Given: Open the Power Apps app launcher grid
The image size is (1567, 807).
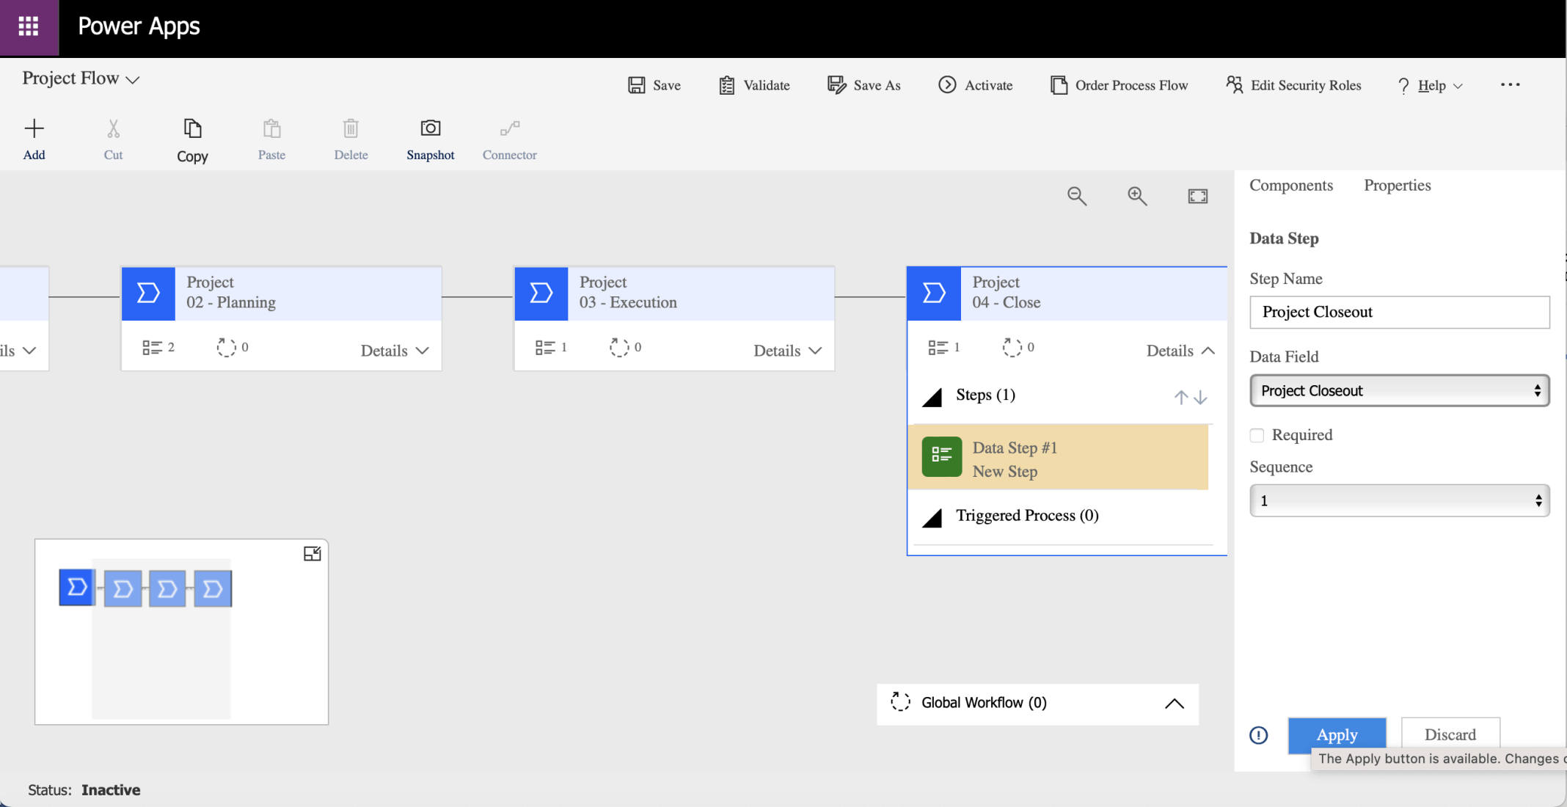Looking at the screenshot, I should point(29,27).
